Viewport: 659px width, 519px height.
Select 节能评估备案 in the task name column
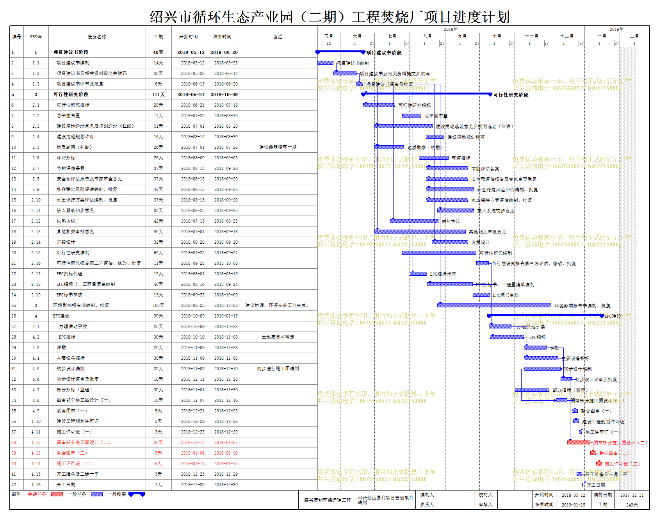coord(71,168)
